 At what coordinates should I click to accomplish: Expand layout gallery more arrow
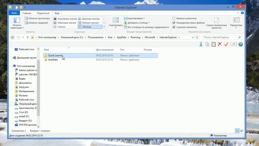tap(104, 27)
